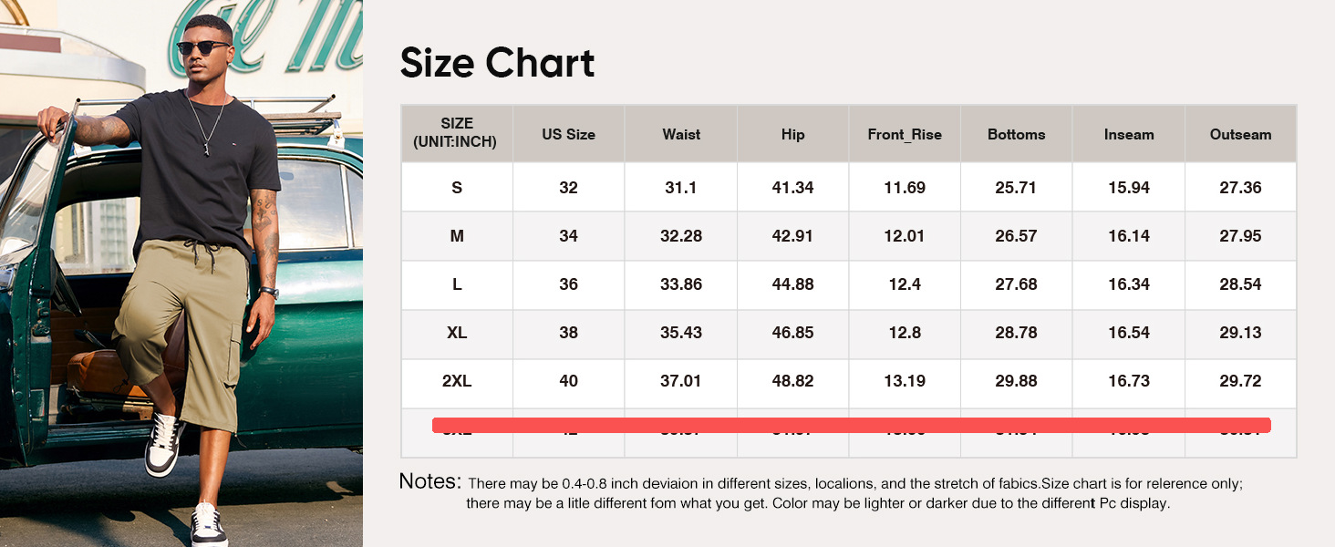1335x547 pixels.
Task: Click the Waist column header
Action: pyautogui.click(x=681, y=134)
